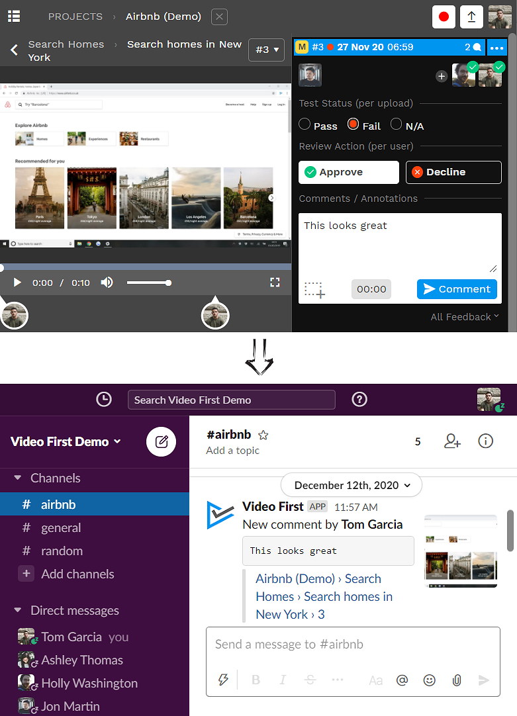Viewport: 517px width, 716px height.
Task: Switch to the general channel
Action: [61, 527]
